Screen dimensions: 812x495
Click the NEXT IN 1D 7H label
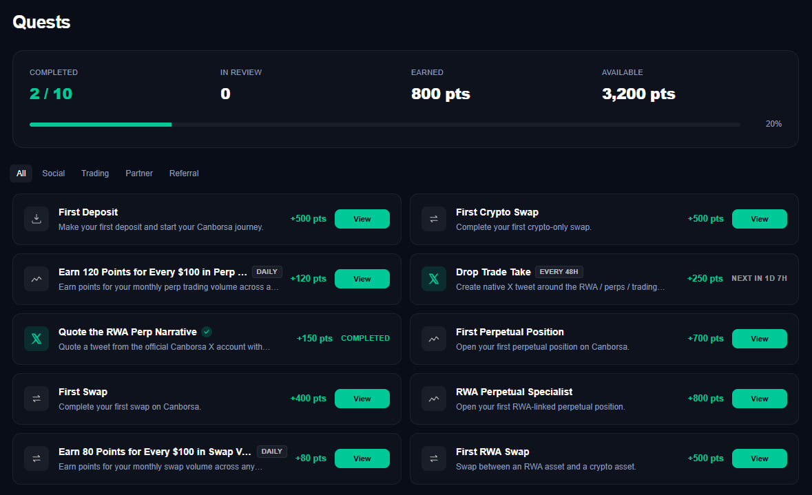(x=759, y=279)
